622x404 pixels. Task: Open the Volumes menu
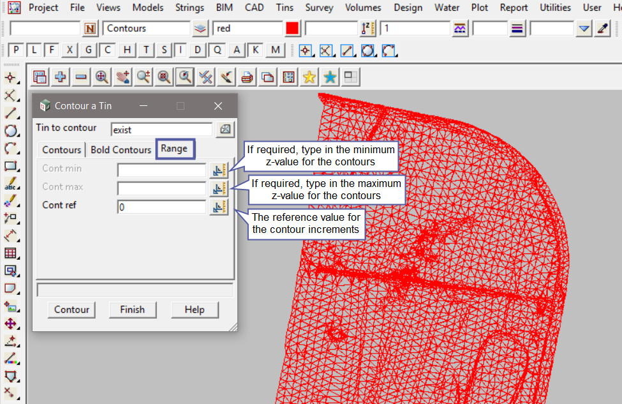pyautogui.click(x=363, y=8)
